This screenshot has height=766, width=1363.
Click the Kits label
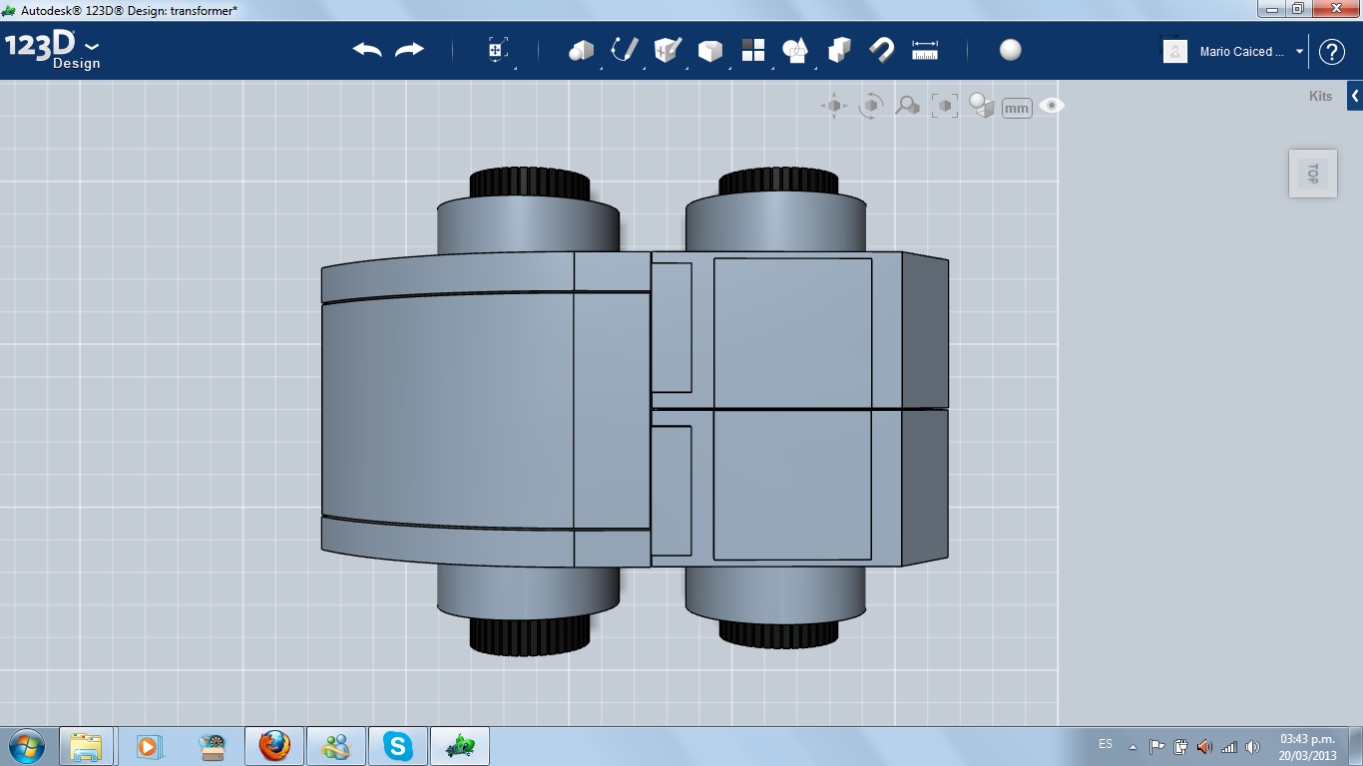[x=1320, y=97]
